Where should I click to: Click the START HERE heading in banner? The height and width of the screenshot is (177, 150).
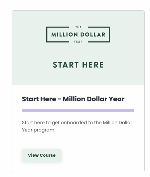(78, 65)
